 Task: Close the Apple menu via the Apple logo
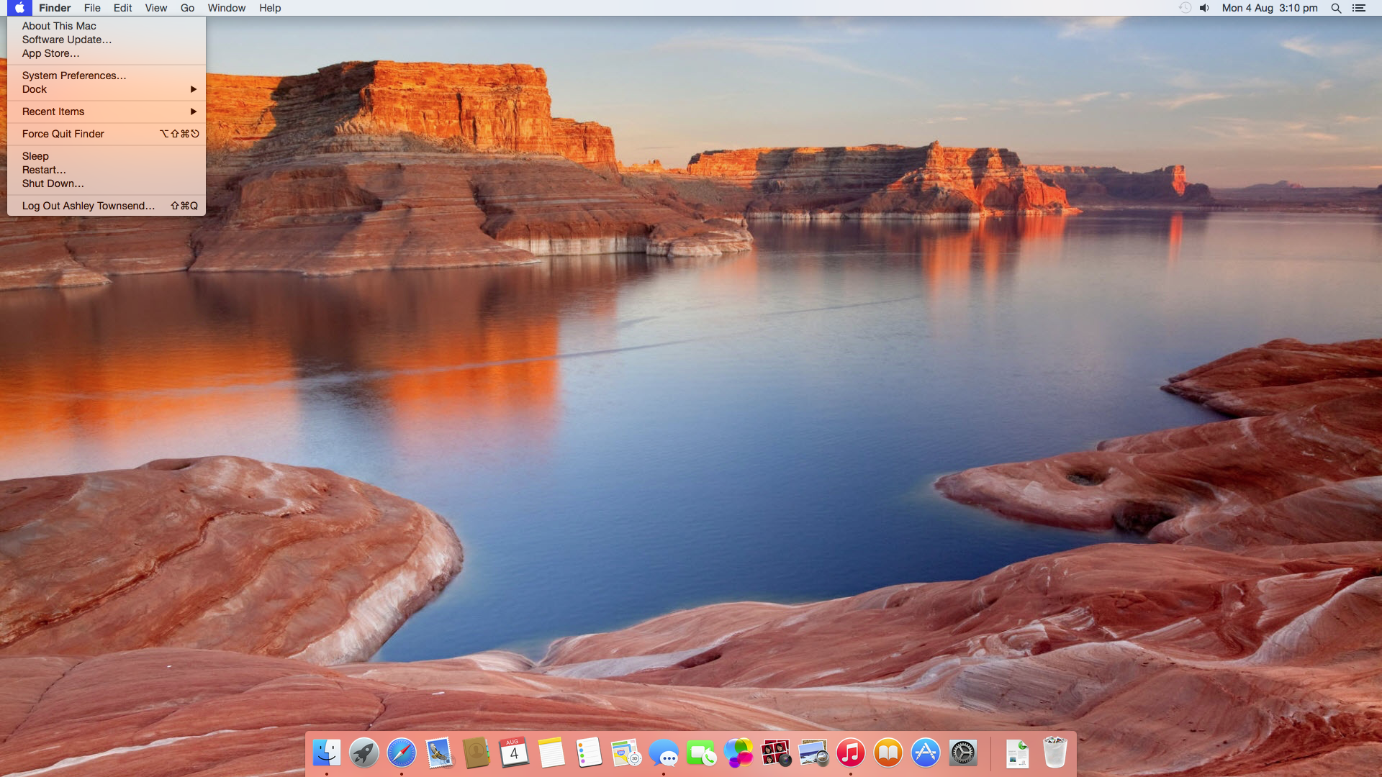19,8
